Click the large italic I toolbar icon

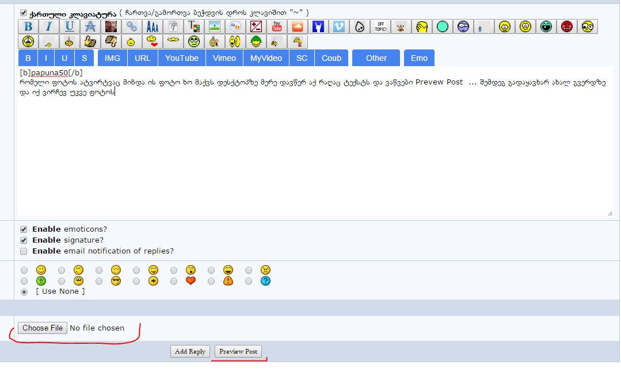tap(49, 26)
